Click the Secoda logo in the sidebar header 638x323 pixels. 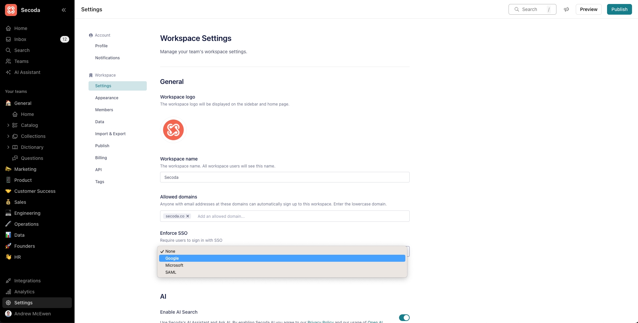(11, 10)
